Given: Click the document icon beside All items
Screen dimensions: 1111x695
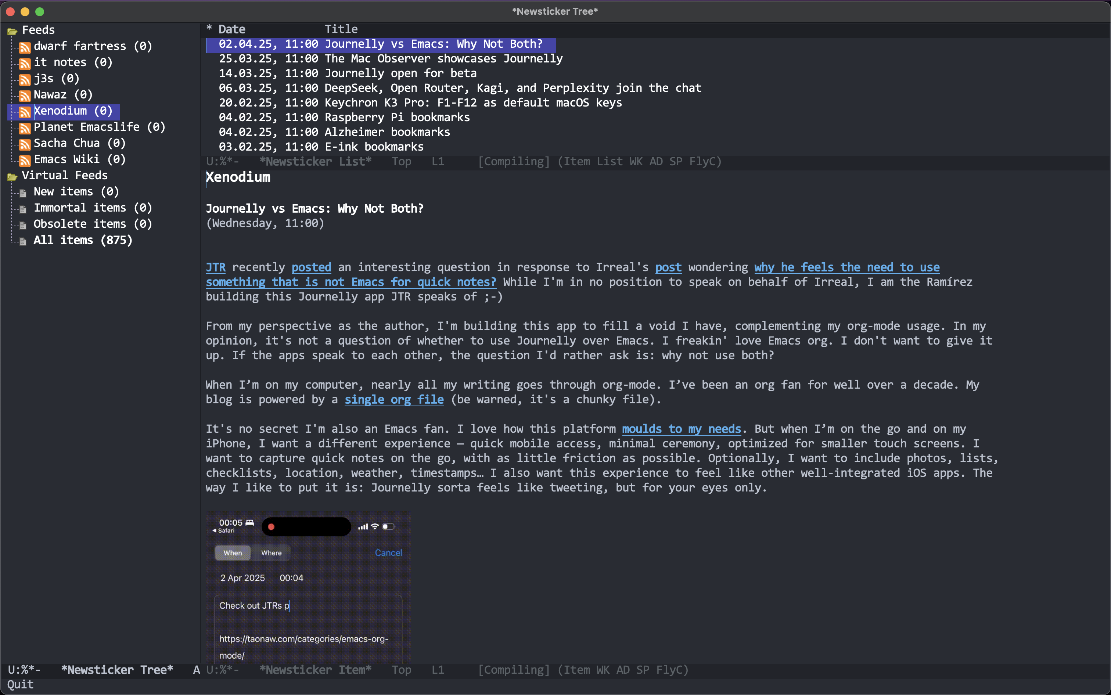Looking at the screenshot, I should (x=22, y=241).
